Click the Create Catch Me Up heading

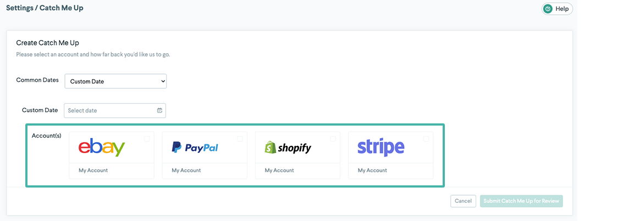(48, 43)
